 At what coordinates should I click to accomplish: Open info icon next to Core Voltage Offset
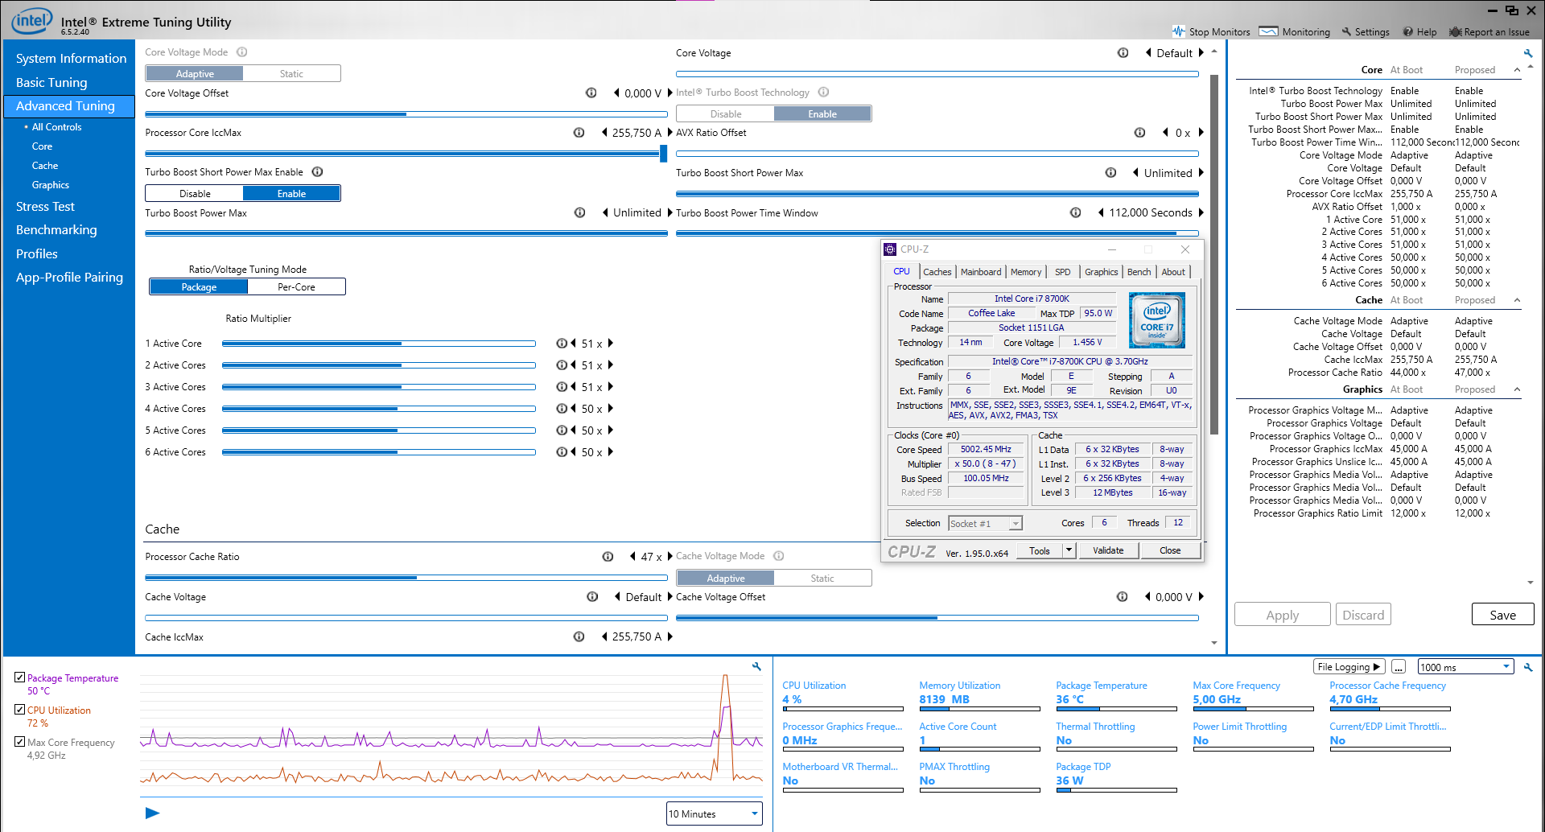(591, 93)
